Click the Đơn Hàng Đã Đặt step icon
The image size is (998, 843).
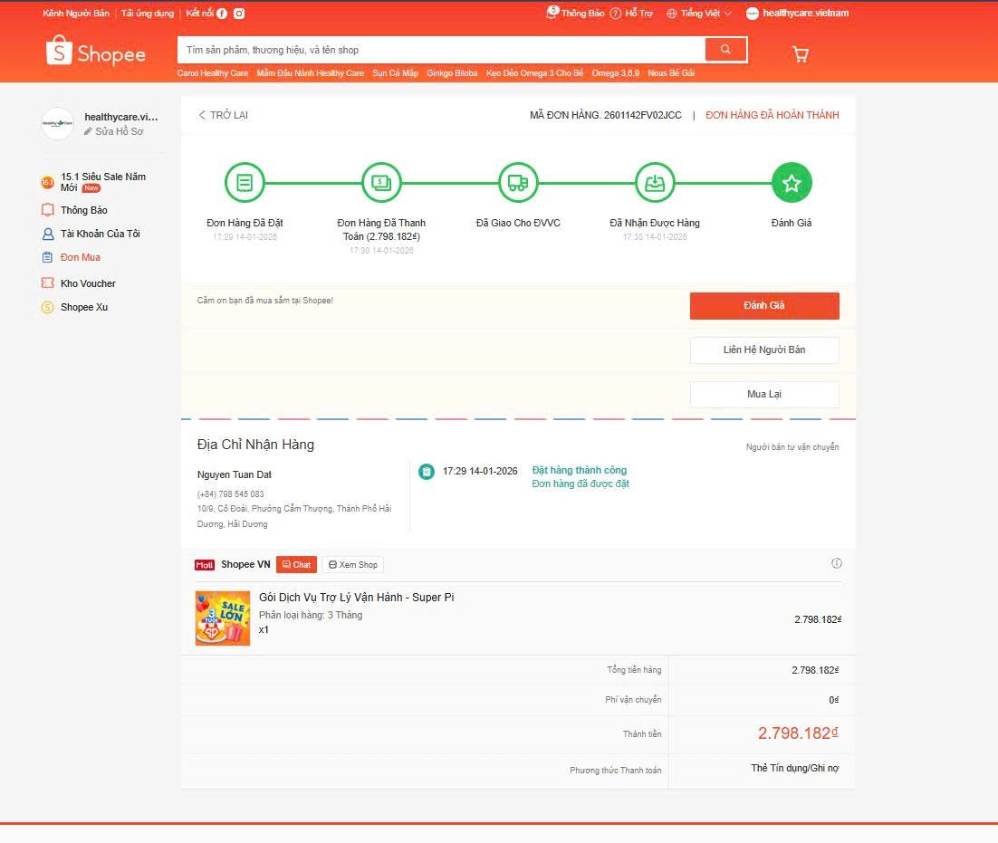[245, 183]
